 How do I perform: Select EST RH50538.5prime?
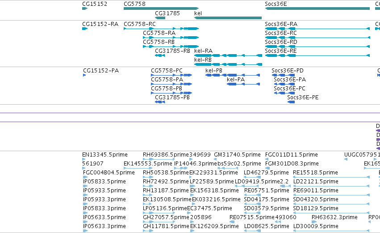166,173
